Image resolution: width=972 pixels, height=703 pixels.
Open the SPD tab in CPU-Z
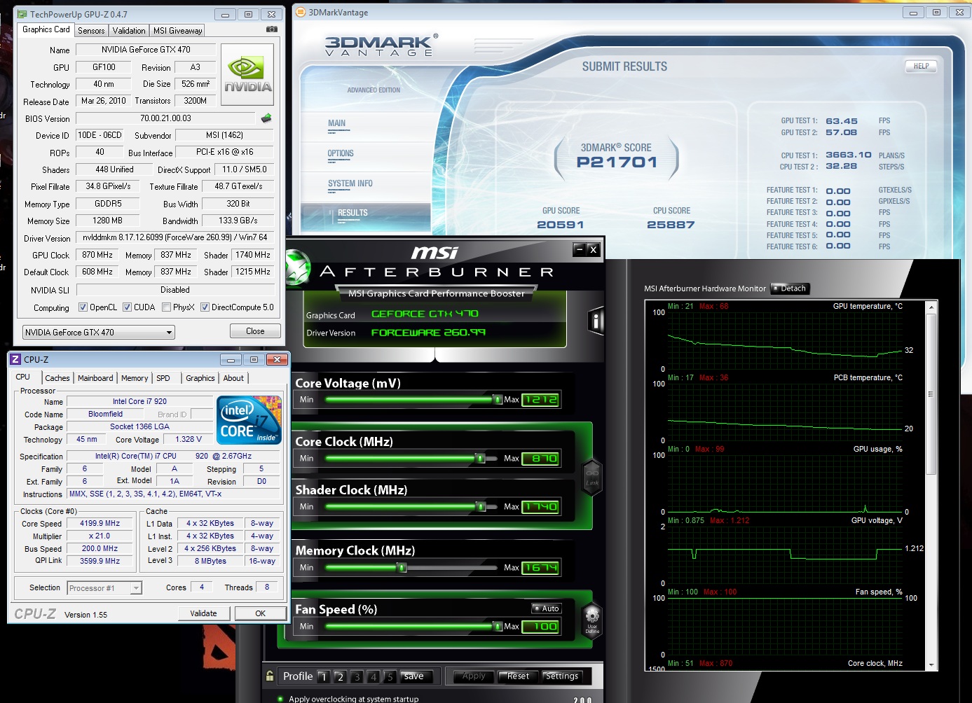163,378
